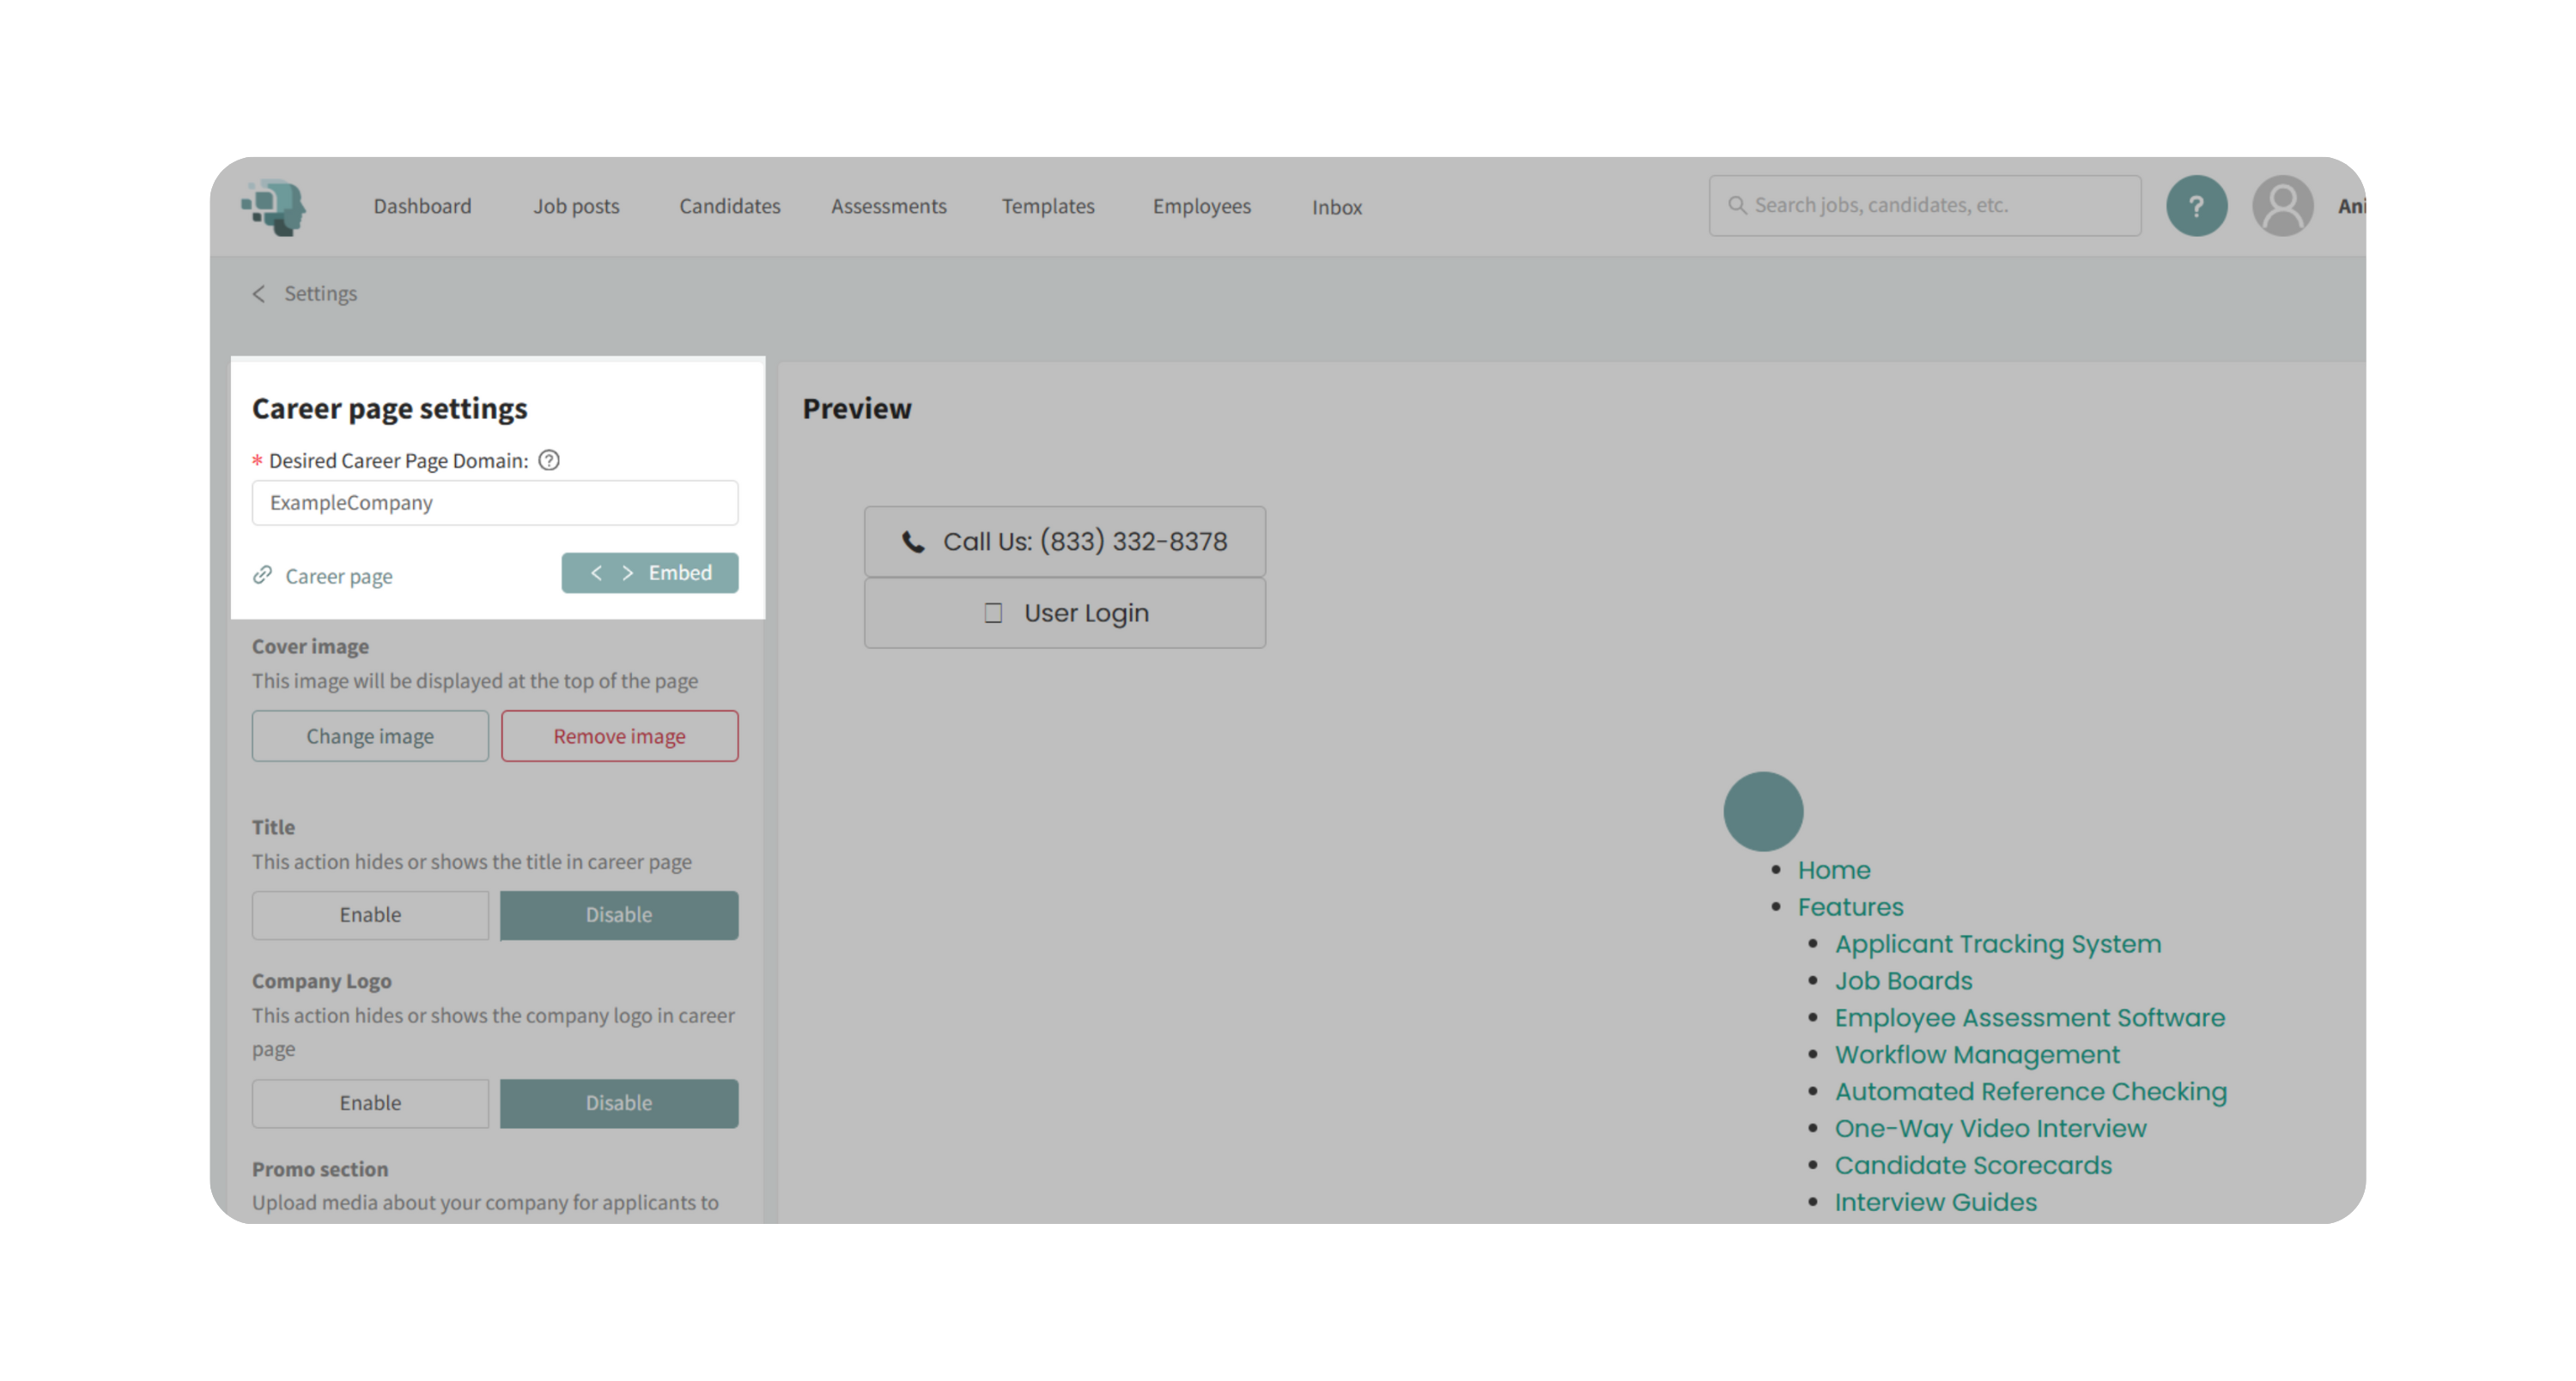
Task: Click the Remove image button
Action: [x=619, y=736]
